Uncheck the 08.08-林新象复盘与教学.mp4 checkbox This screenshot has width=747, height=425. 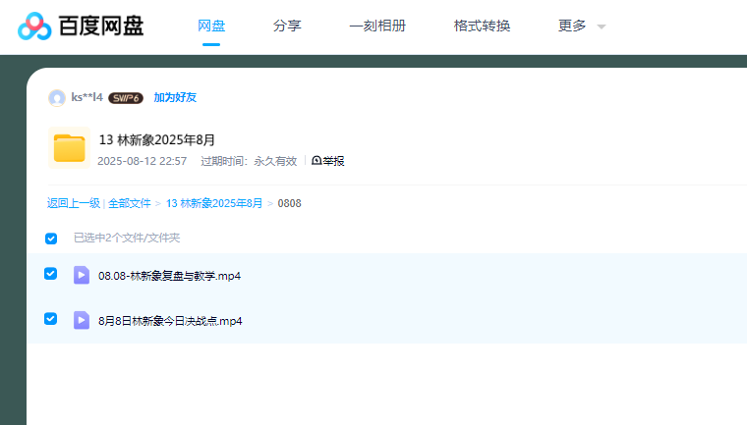tap(51, 274)
